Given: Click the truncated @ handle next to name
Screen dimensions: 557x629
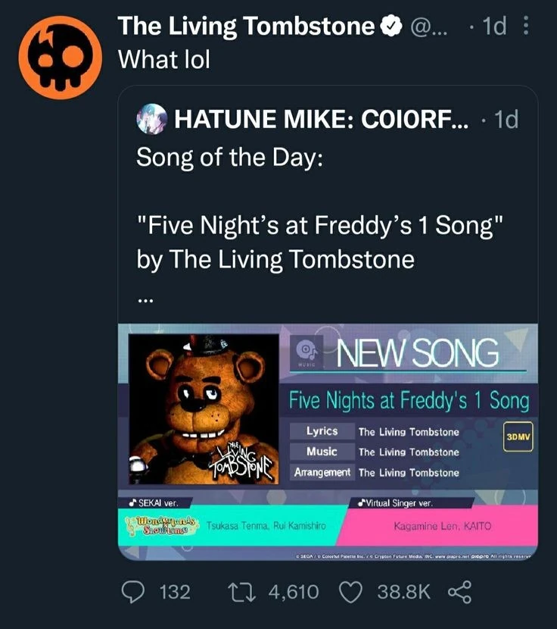Looking at the screenshot, I should [428, 27].
